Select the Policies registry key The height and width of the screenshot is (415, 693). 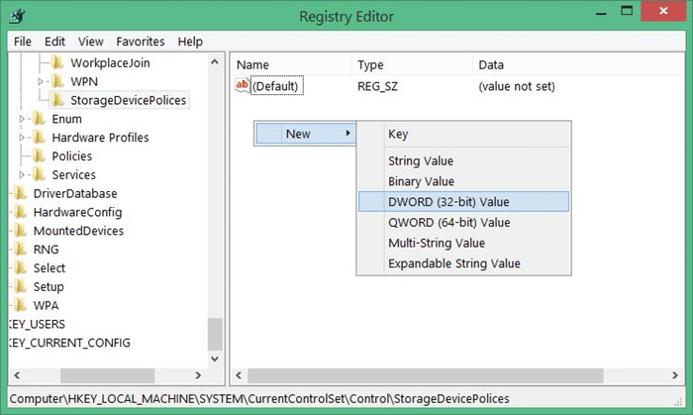pyautogui.click(x=71, y=156)
